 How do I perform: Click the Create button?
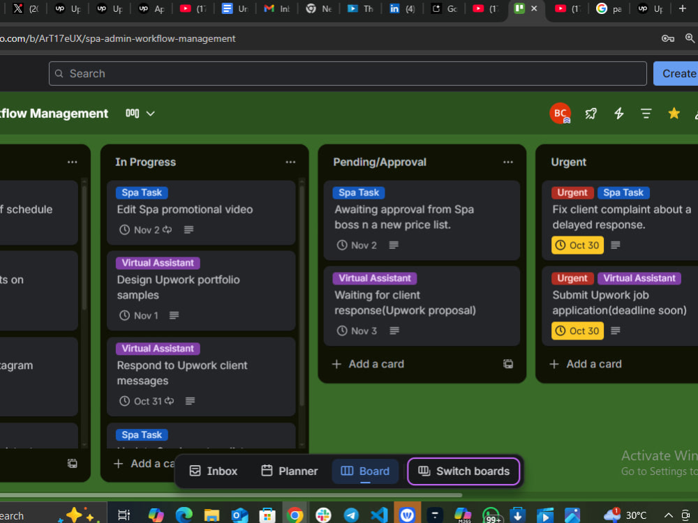(x=676, y=74)
